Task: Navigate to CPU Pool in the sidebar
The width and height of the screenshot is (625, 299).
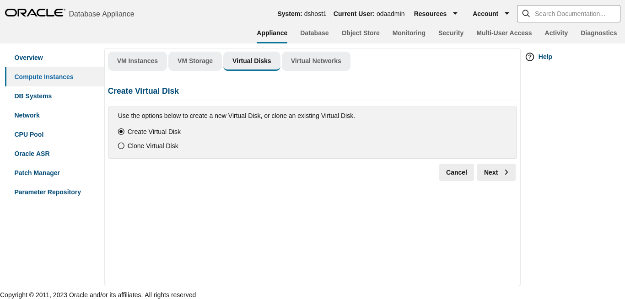Action: click(29, 134)
